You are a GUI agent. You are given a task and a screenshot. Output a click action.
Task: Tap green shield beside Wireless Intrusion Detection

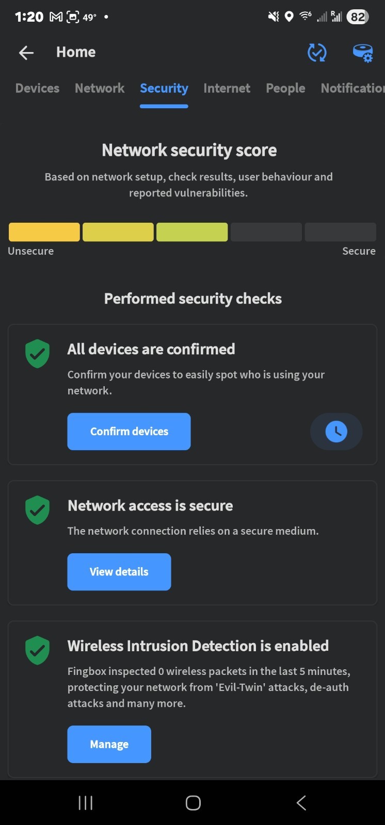coord(37,650)
